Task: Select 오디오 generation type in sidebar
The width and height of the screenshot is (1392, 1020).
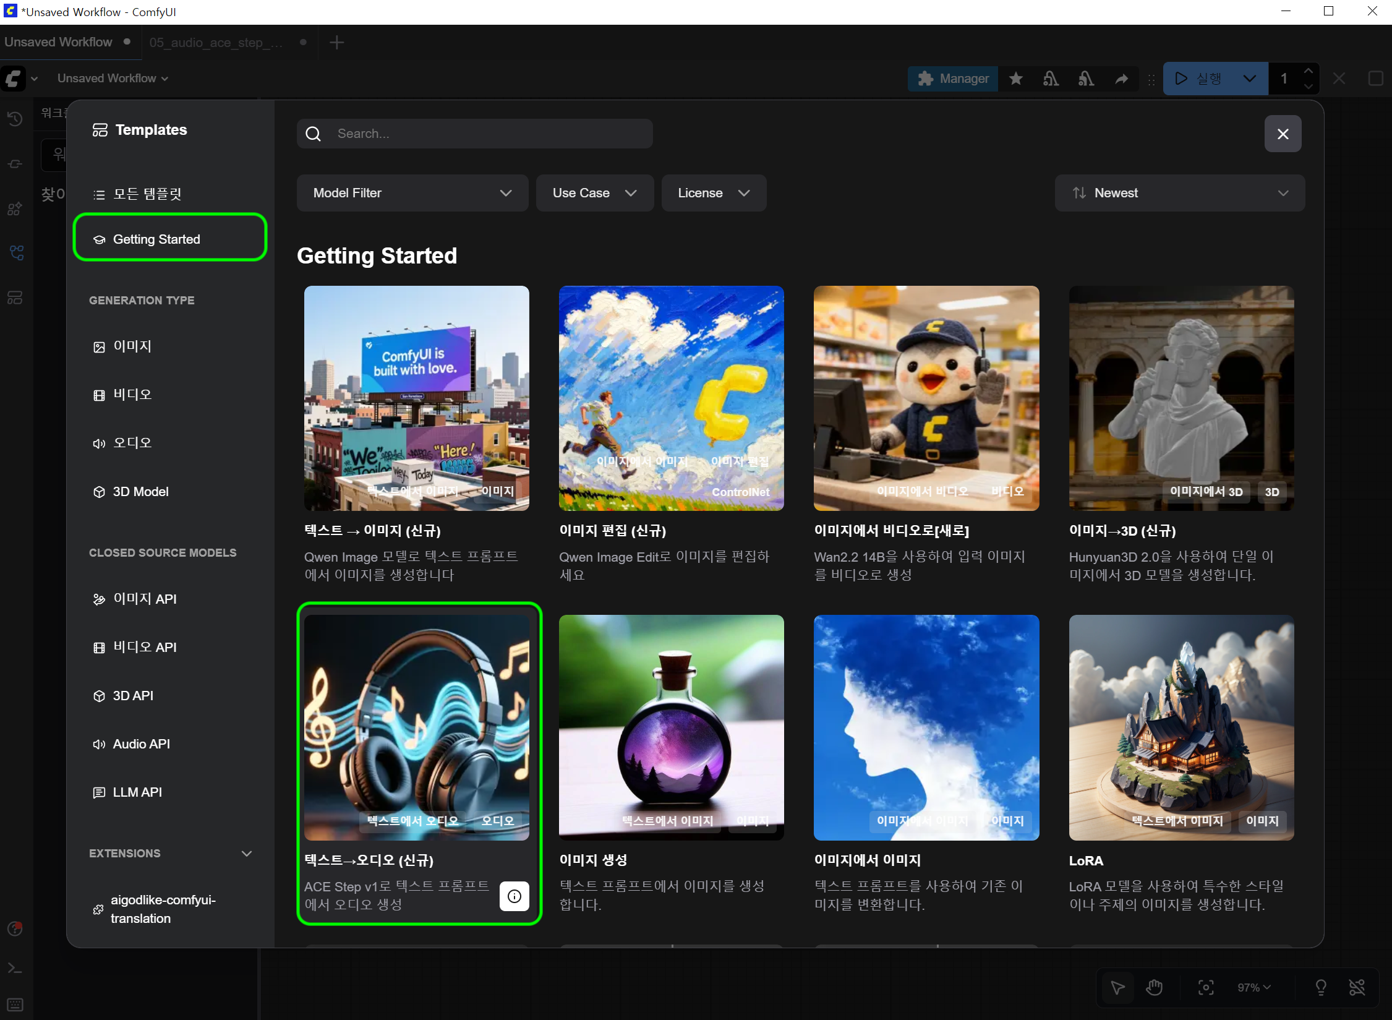Action: click(132, 443)
